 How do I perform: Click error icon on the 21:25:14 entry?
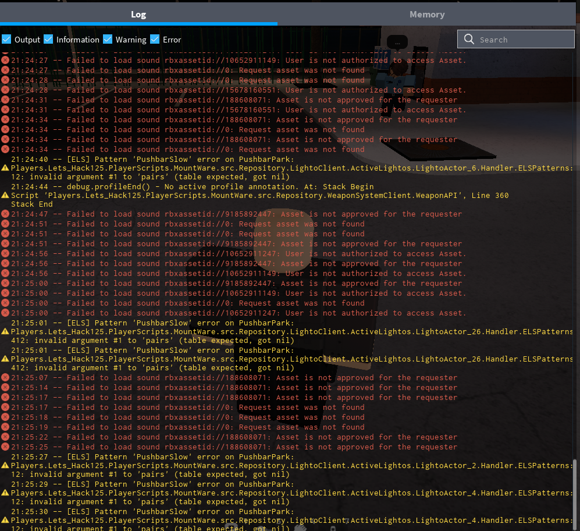coord(5,388)
